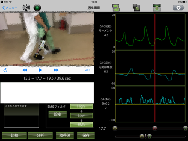Select the time range text 15.3 ~ 17.7 ~ 19.5
188x141 pixels.
click(x=38, y=78)
